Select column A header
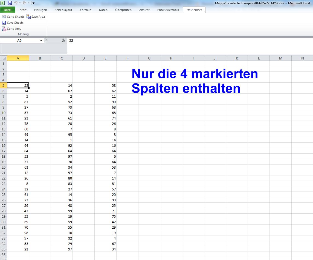Screen dimensions: 313x260 pos(18,58)
